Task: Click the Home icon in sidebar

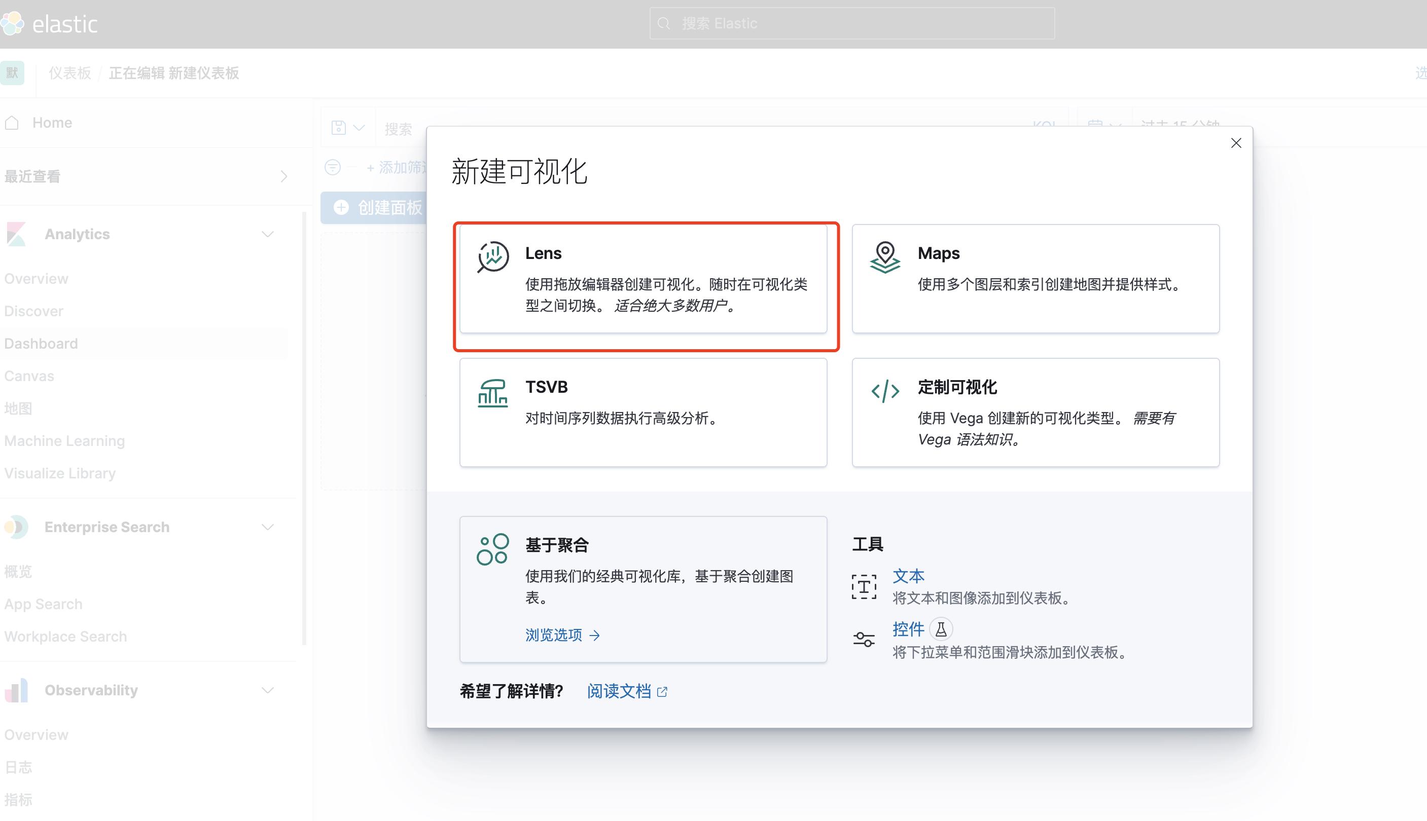Action: pyautogui.click(x=11, y=122)
